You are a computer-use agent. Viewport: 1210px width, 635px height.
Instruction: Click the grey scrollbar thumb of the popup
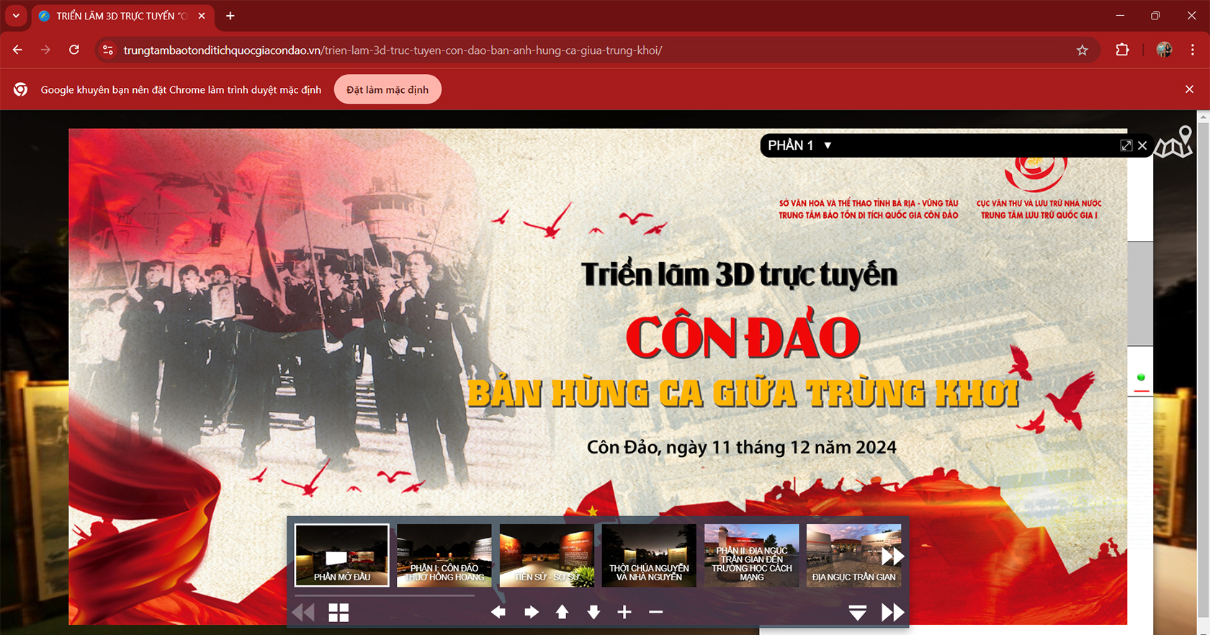pos(1140,294)
